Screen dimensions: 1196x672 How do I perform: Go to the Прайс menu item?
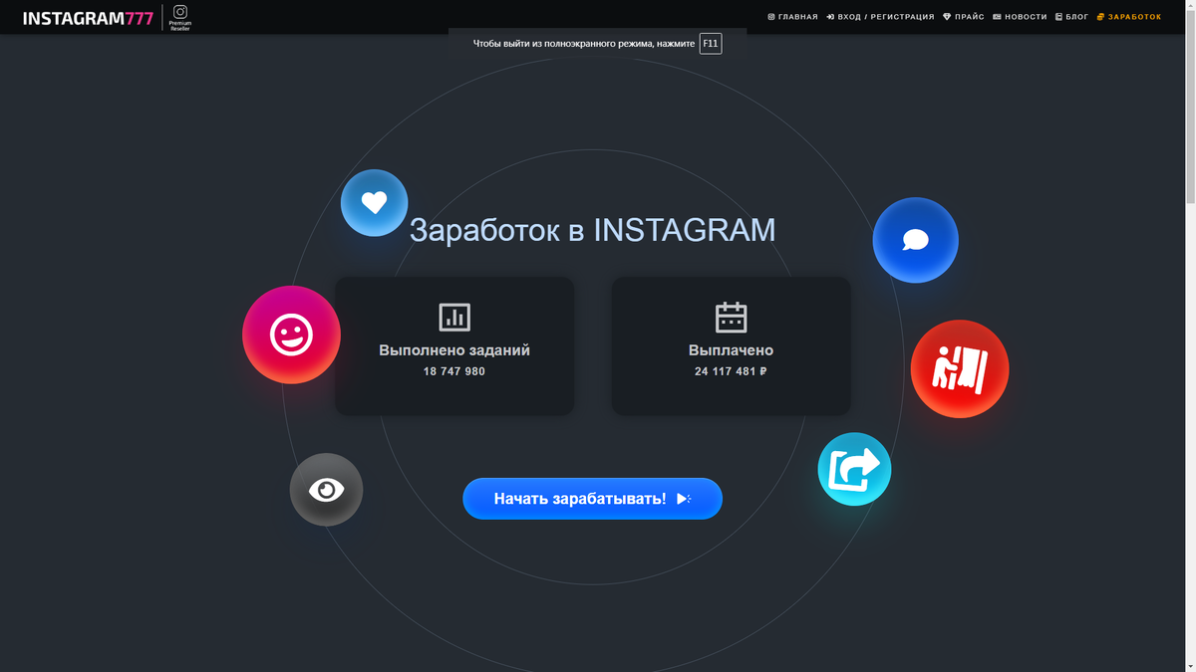pyautogui.click(x=964, y=17)
